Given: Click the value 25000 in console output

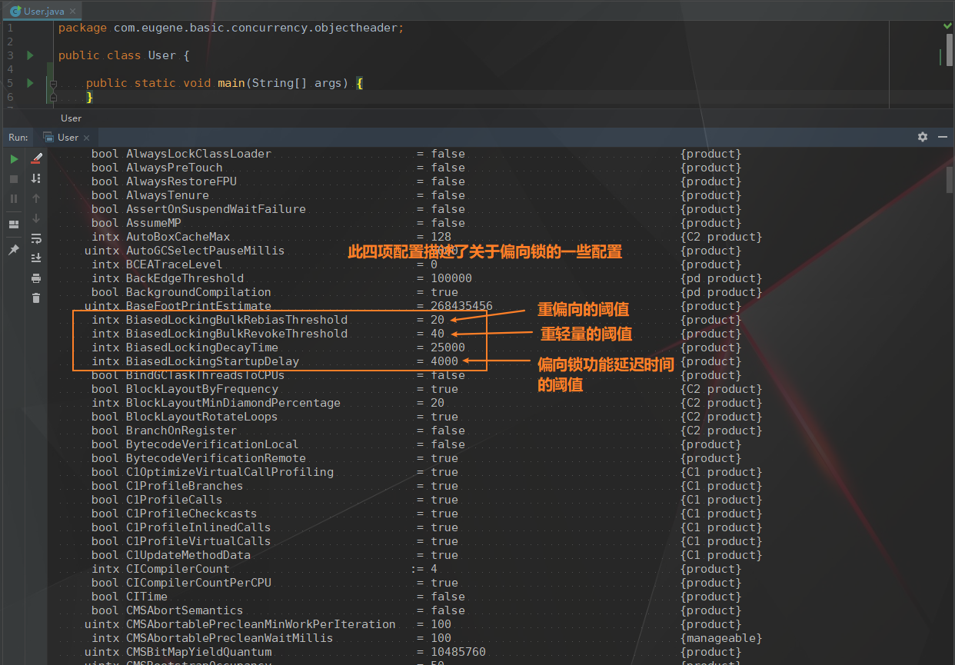Looking at the screenshot, I should [448, 347].
